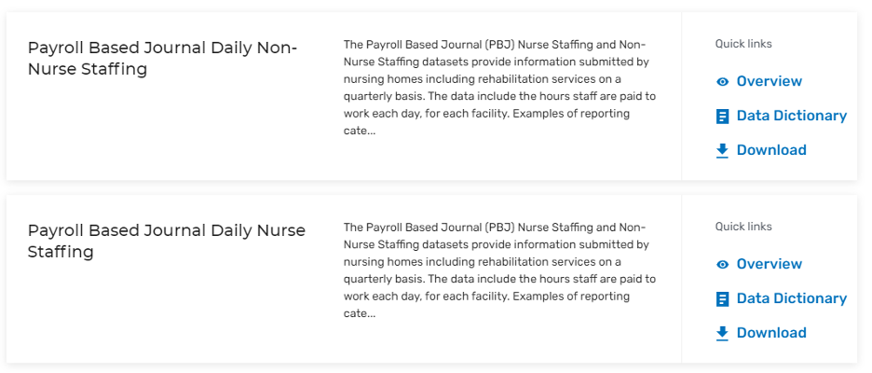Click the eye icon beside Non-Nurse Staffing Overview
The image size is (872, 373).
click(x=722, y=82)
